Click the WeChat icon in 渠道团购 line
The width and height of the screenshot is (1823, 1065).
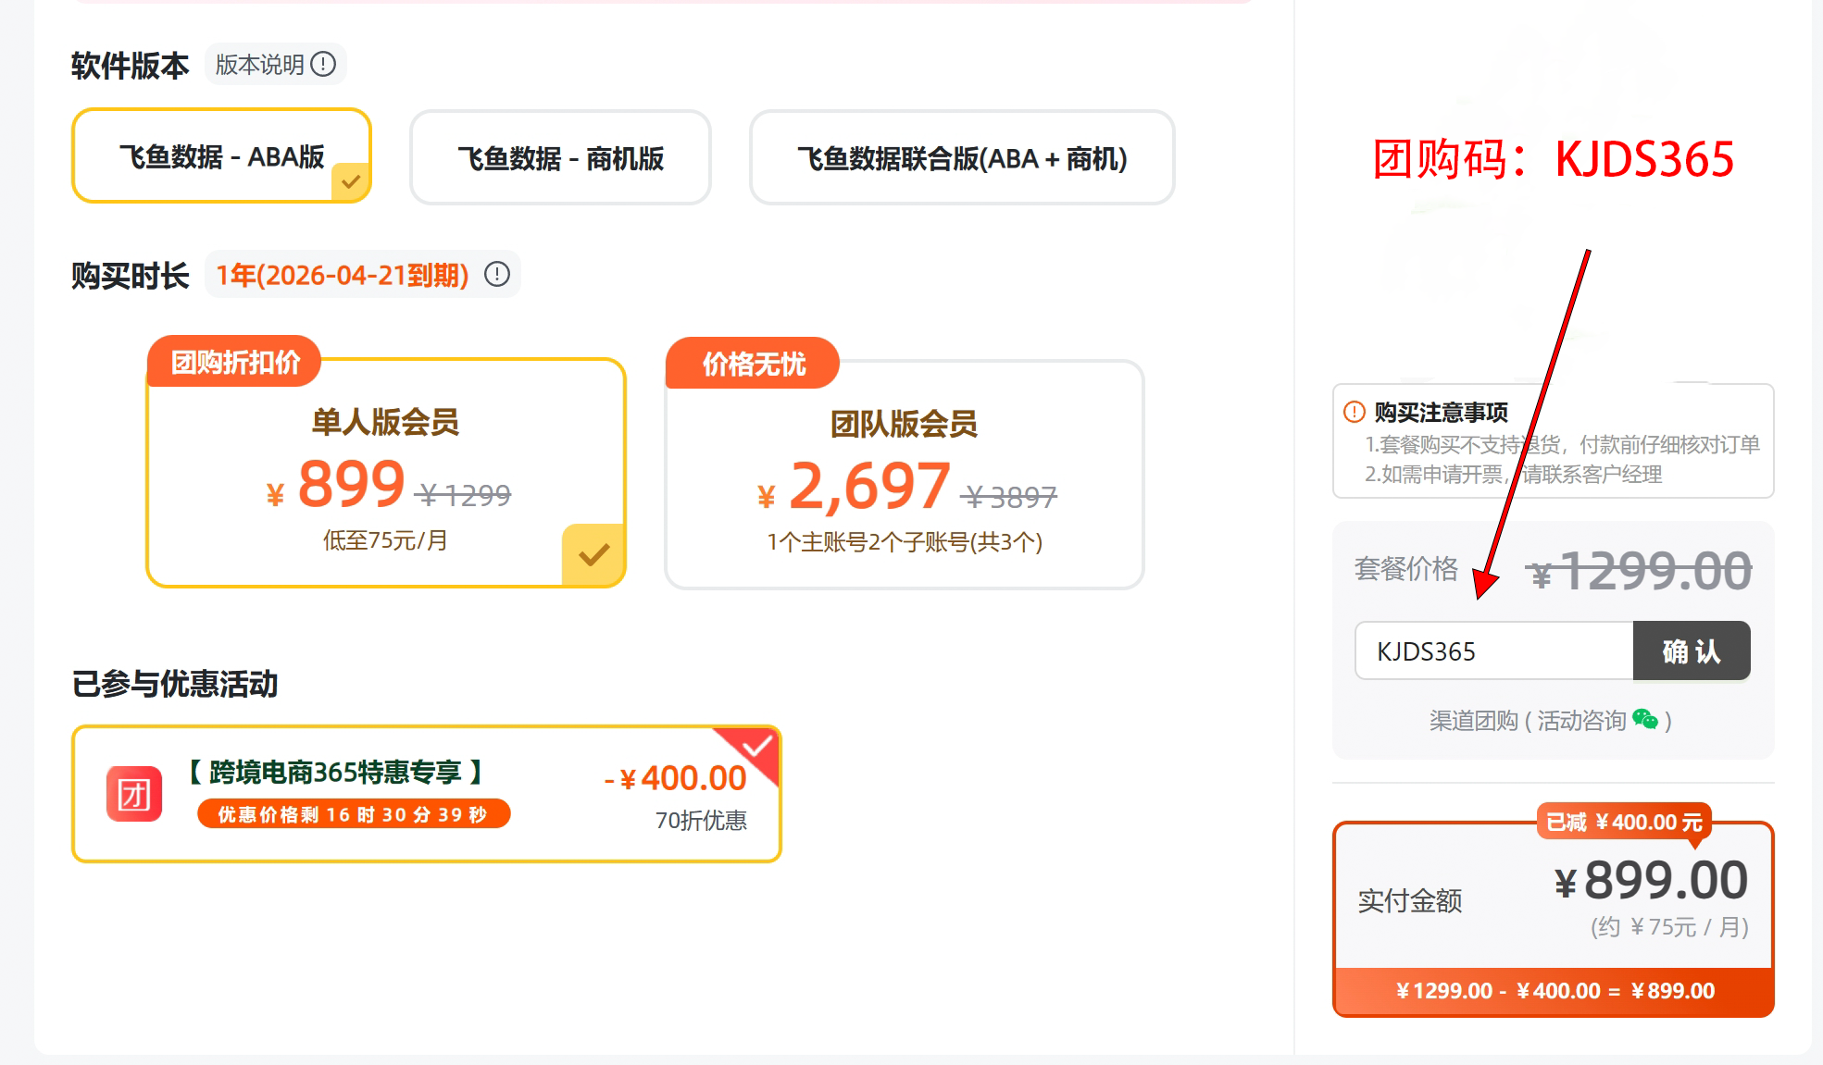[x=1645, y=720]
